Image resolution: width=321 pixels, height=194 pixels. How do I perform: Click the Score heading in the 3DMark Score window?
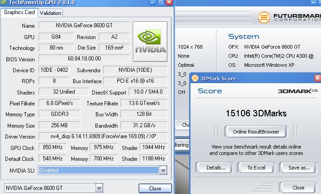coord(210,91)
